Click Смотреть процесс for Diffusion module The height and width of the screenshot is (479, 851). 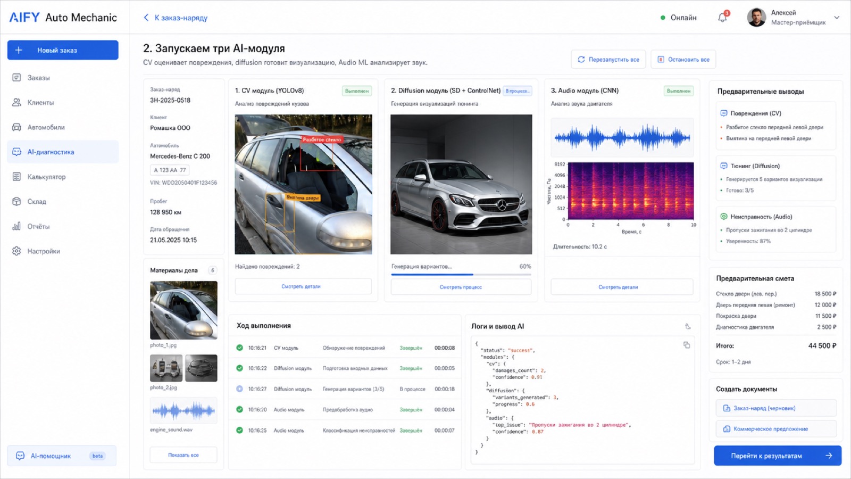461,287
